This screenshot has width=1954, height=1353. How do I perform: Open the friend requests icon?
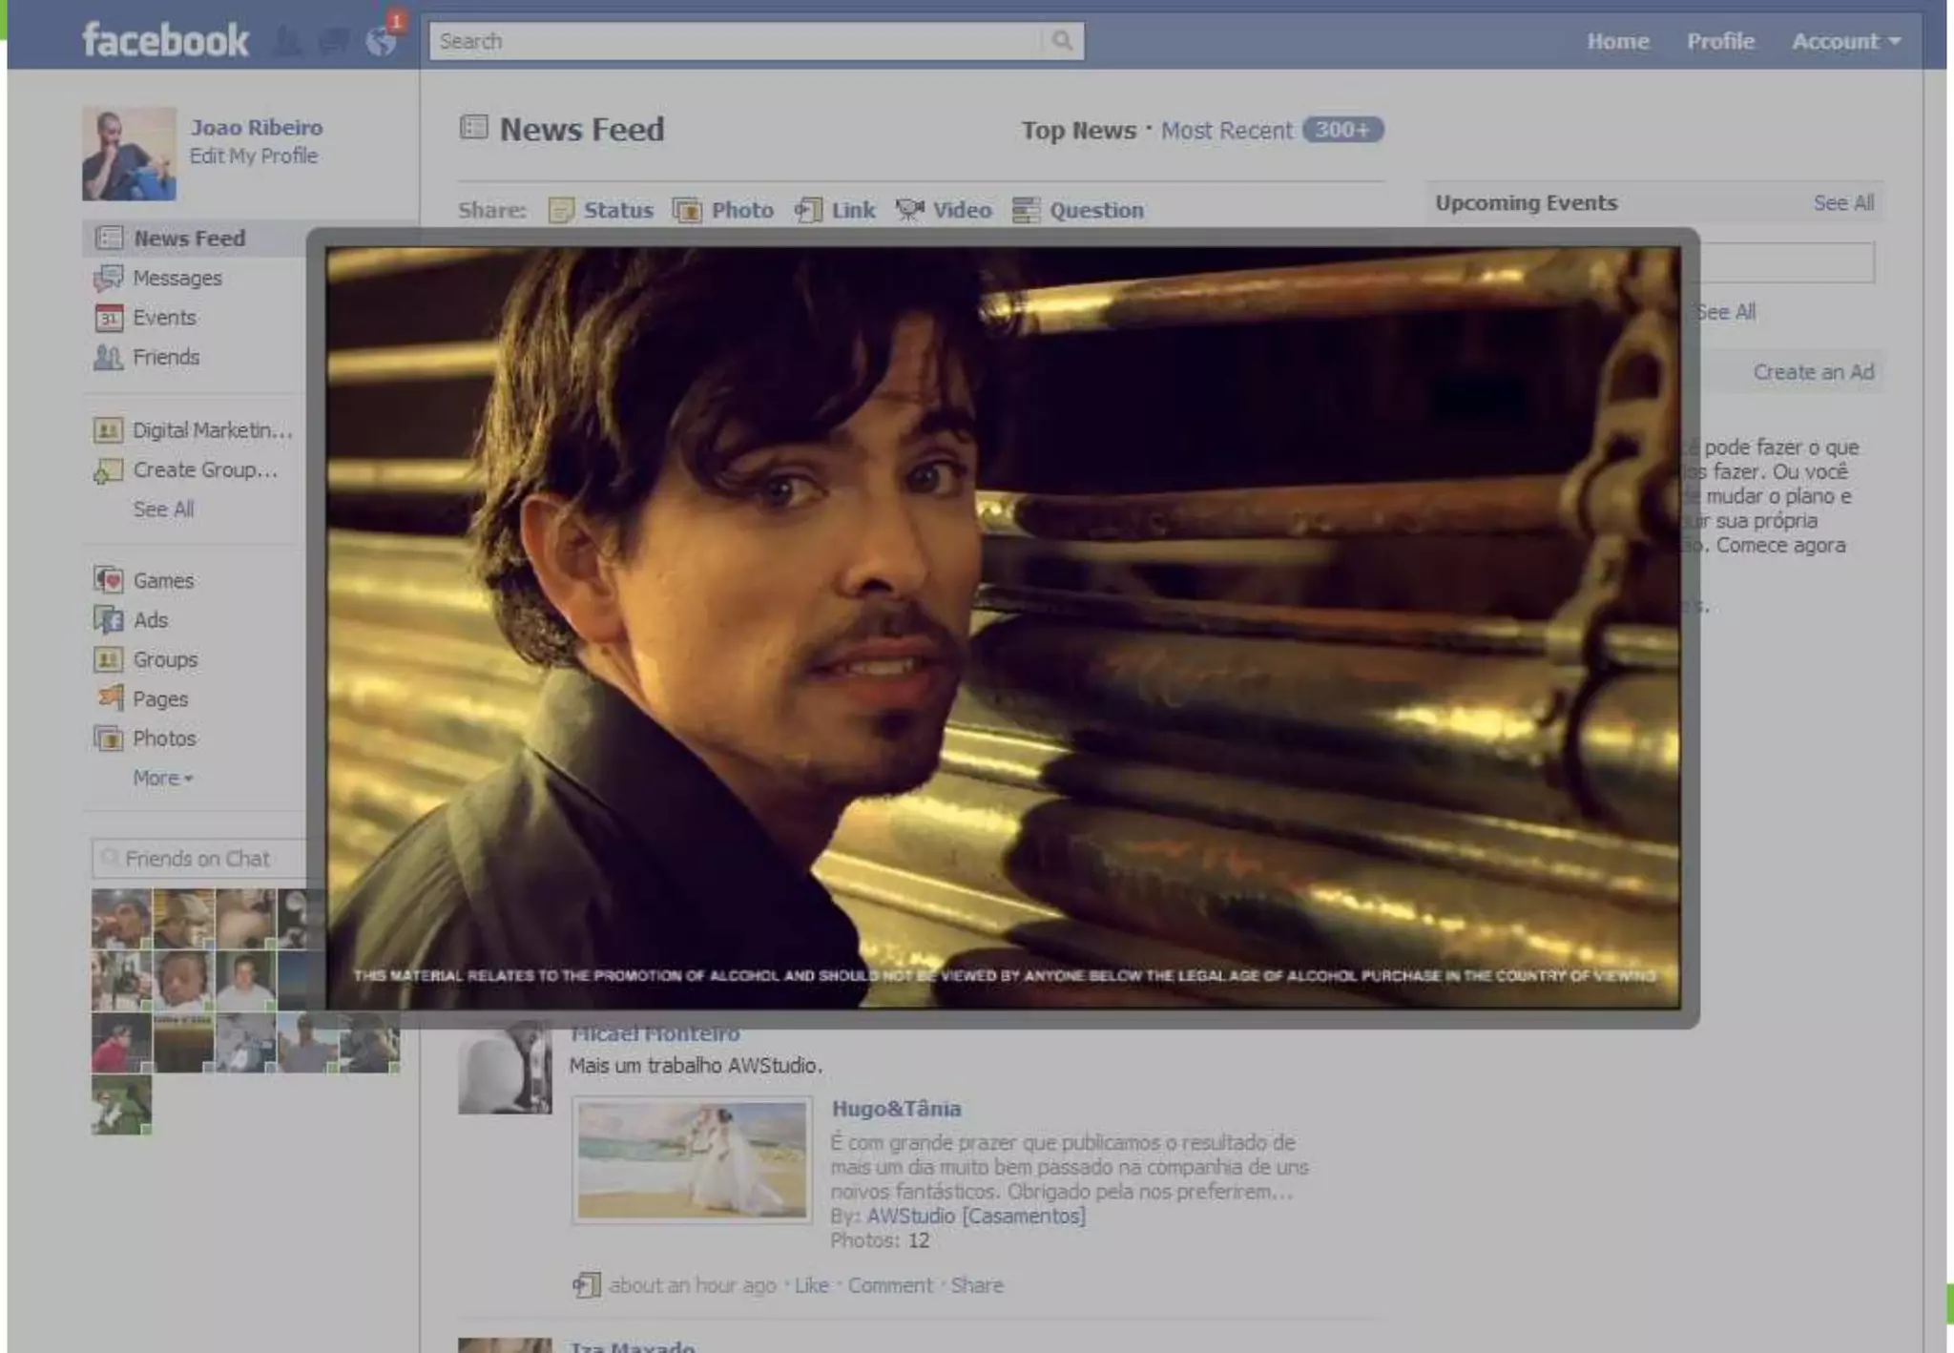point(287,41)
